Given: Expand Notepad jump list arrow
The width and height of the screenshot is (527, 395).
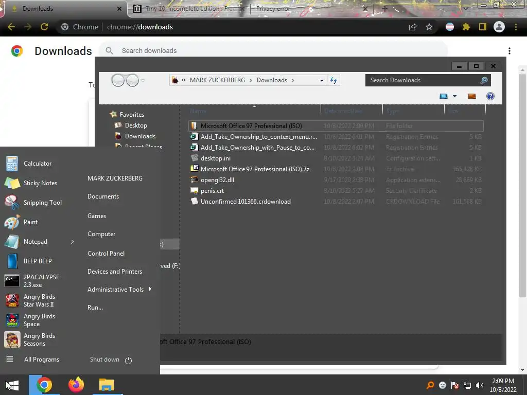Looking at the screenshot, I should point(72,242).
